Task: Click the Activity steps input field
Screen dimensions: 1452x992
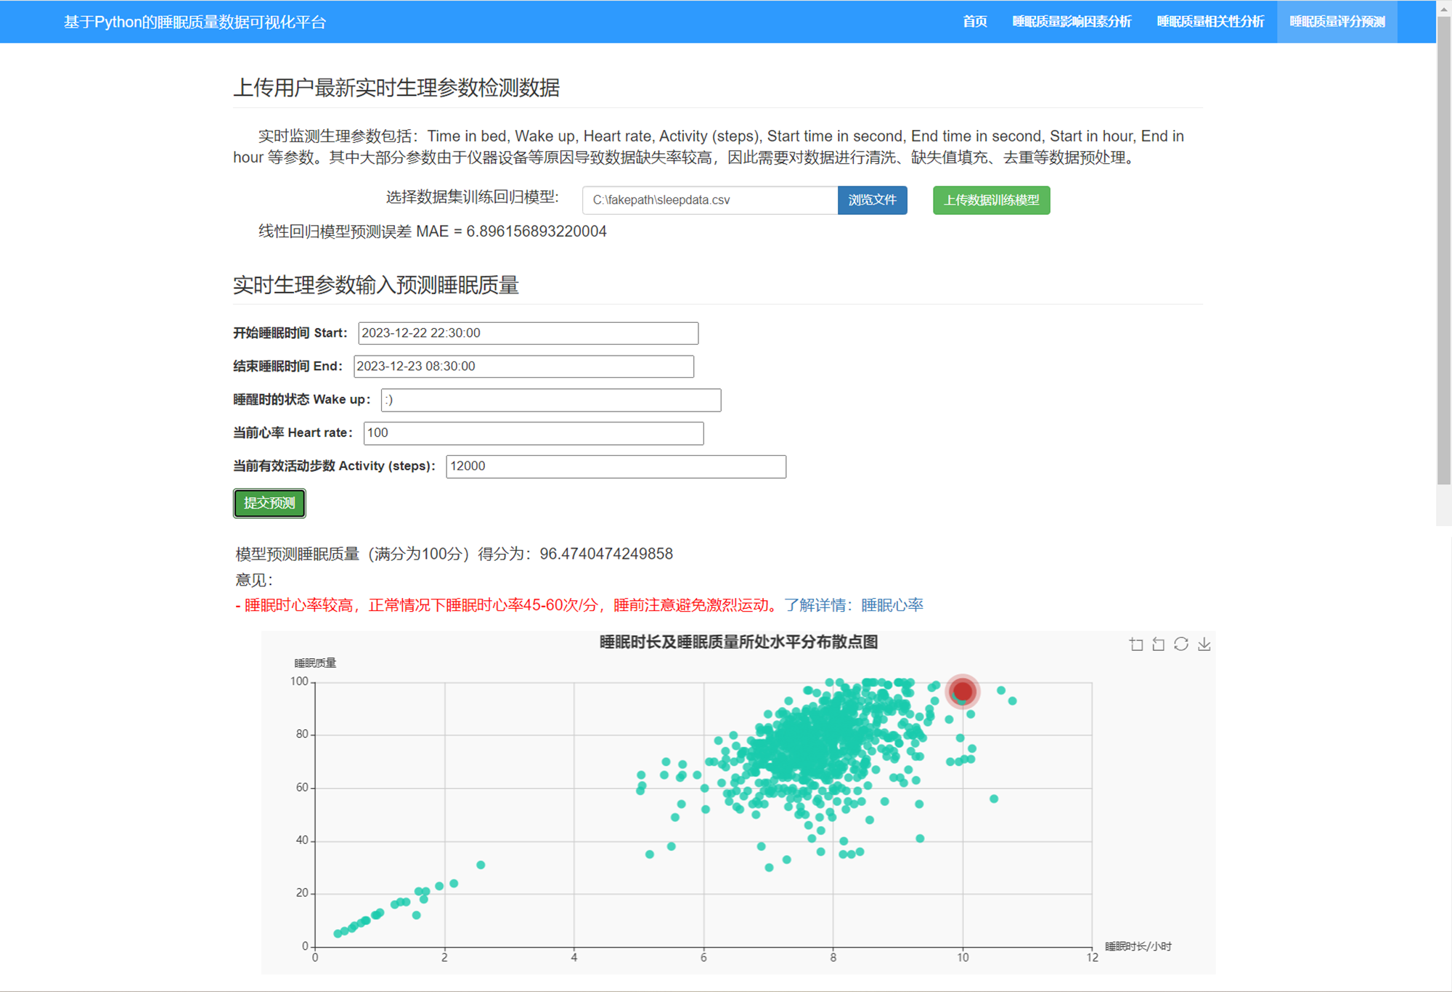Action: pyautogui.click(x=616, y=467)
